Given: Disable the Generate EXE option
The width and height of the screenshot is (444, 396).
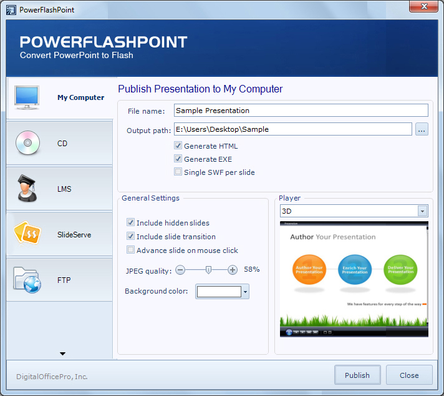Looking at the screenshot, I should point(178,159).
